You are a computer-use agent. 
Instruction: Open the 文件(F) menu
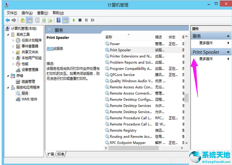point(12,13)
